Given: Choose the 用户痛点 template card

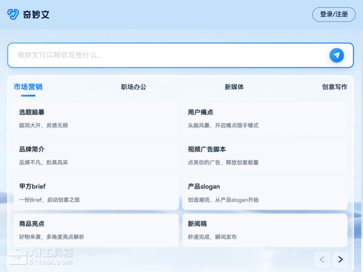Looking at the screenshot, I should coord(265,118).
